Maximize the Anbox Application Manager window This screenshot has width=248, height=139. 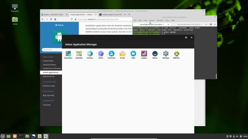coord(186,37)
